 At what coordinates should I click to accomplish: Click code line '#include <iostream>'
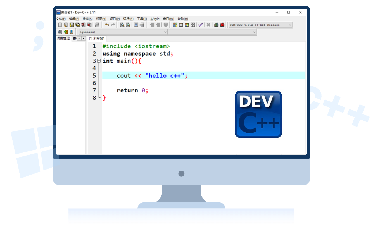click(136, 46)
